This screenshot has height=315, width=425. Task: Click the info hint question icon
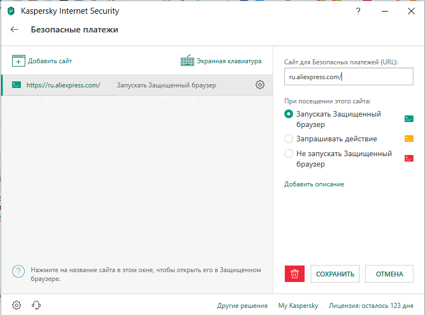19,271
